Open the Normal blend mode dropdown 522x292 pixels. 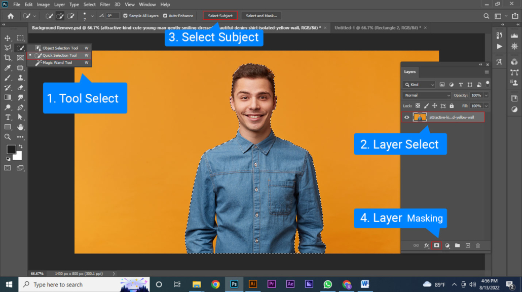pos(427,95)
